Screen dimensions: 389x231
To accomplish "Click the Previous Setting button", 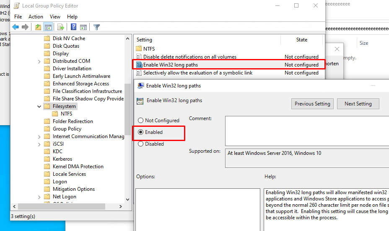I will point(312,104).
